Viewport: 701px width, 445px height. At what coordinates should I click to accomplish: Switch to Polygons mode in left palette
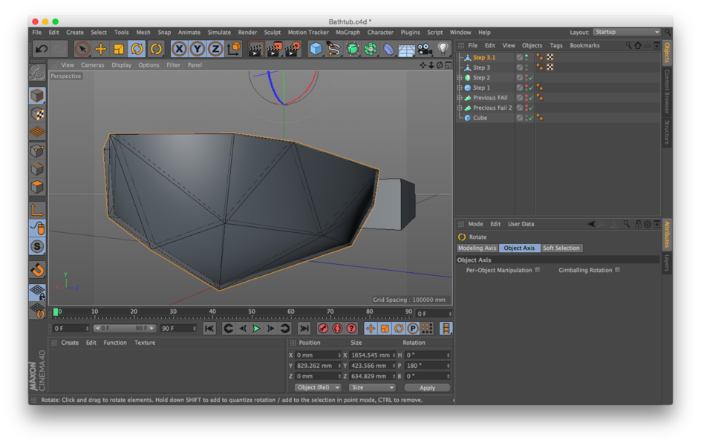pos(38,188)
